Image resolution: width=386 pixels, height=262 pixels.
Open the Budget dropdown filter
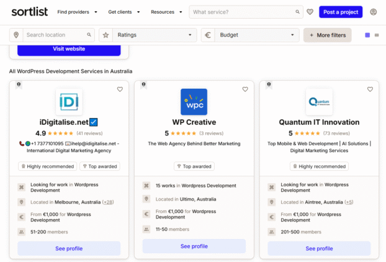[x=257, y=35]
